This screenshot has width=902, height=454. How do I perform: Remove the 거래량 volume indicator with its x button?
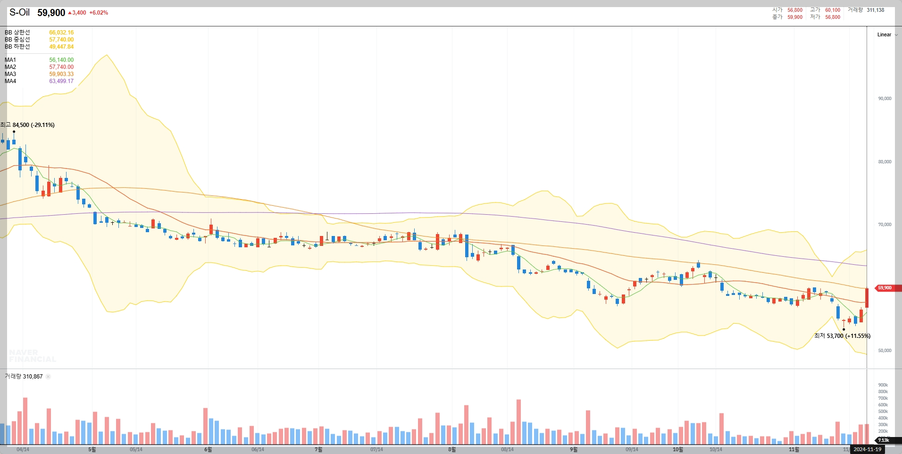tap(48, 377)
